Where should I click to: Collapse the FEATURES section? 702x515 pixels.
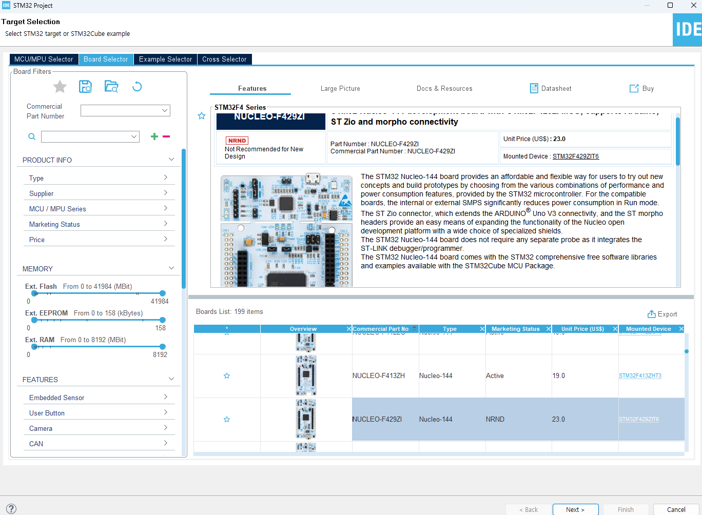click(171, 379)
